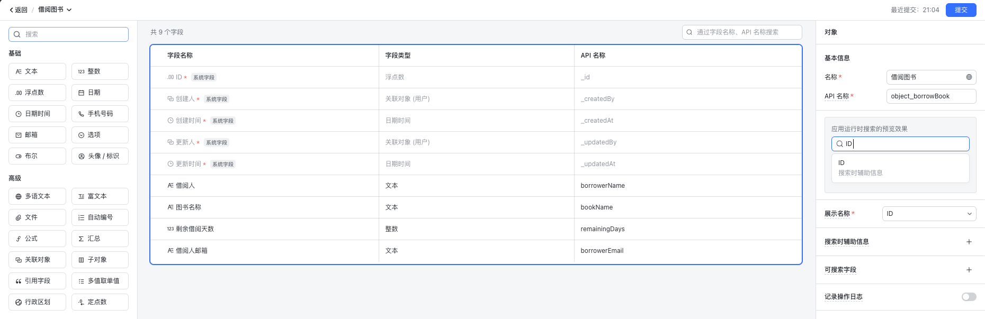Select the 整数 field type

click(x=100, y=71)
